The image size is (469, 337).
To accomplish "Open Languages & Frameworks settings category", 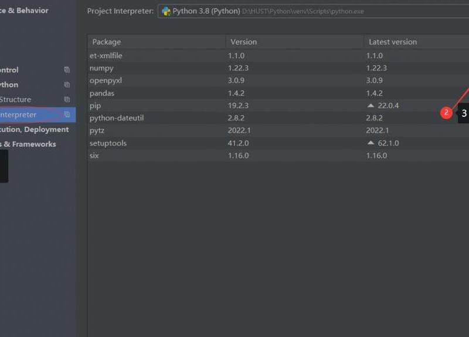I will 28,144.
